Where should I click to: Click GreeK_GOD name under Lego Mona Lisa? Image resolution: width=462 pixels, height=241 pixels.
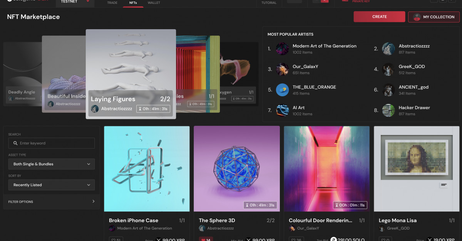click(x=398, y=228)
